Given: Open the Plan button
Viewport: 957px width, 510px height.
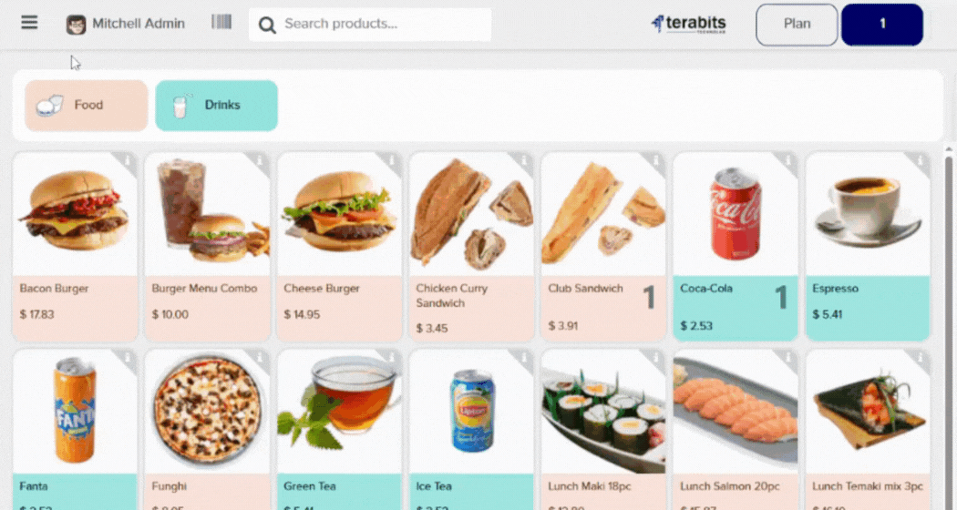Looking at the screenshot, I should pyautogui.click(x=797, y=25).
